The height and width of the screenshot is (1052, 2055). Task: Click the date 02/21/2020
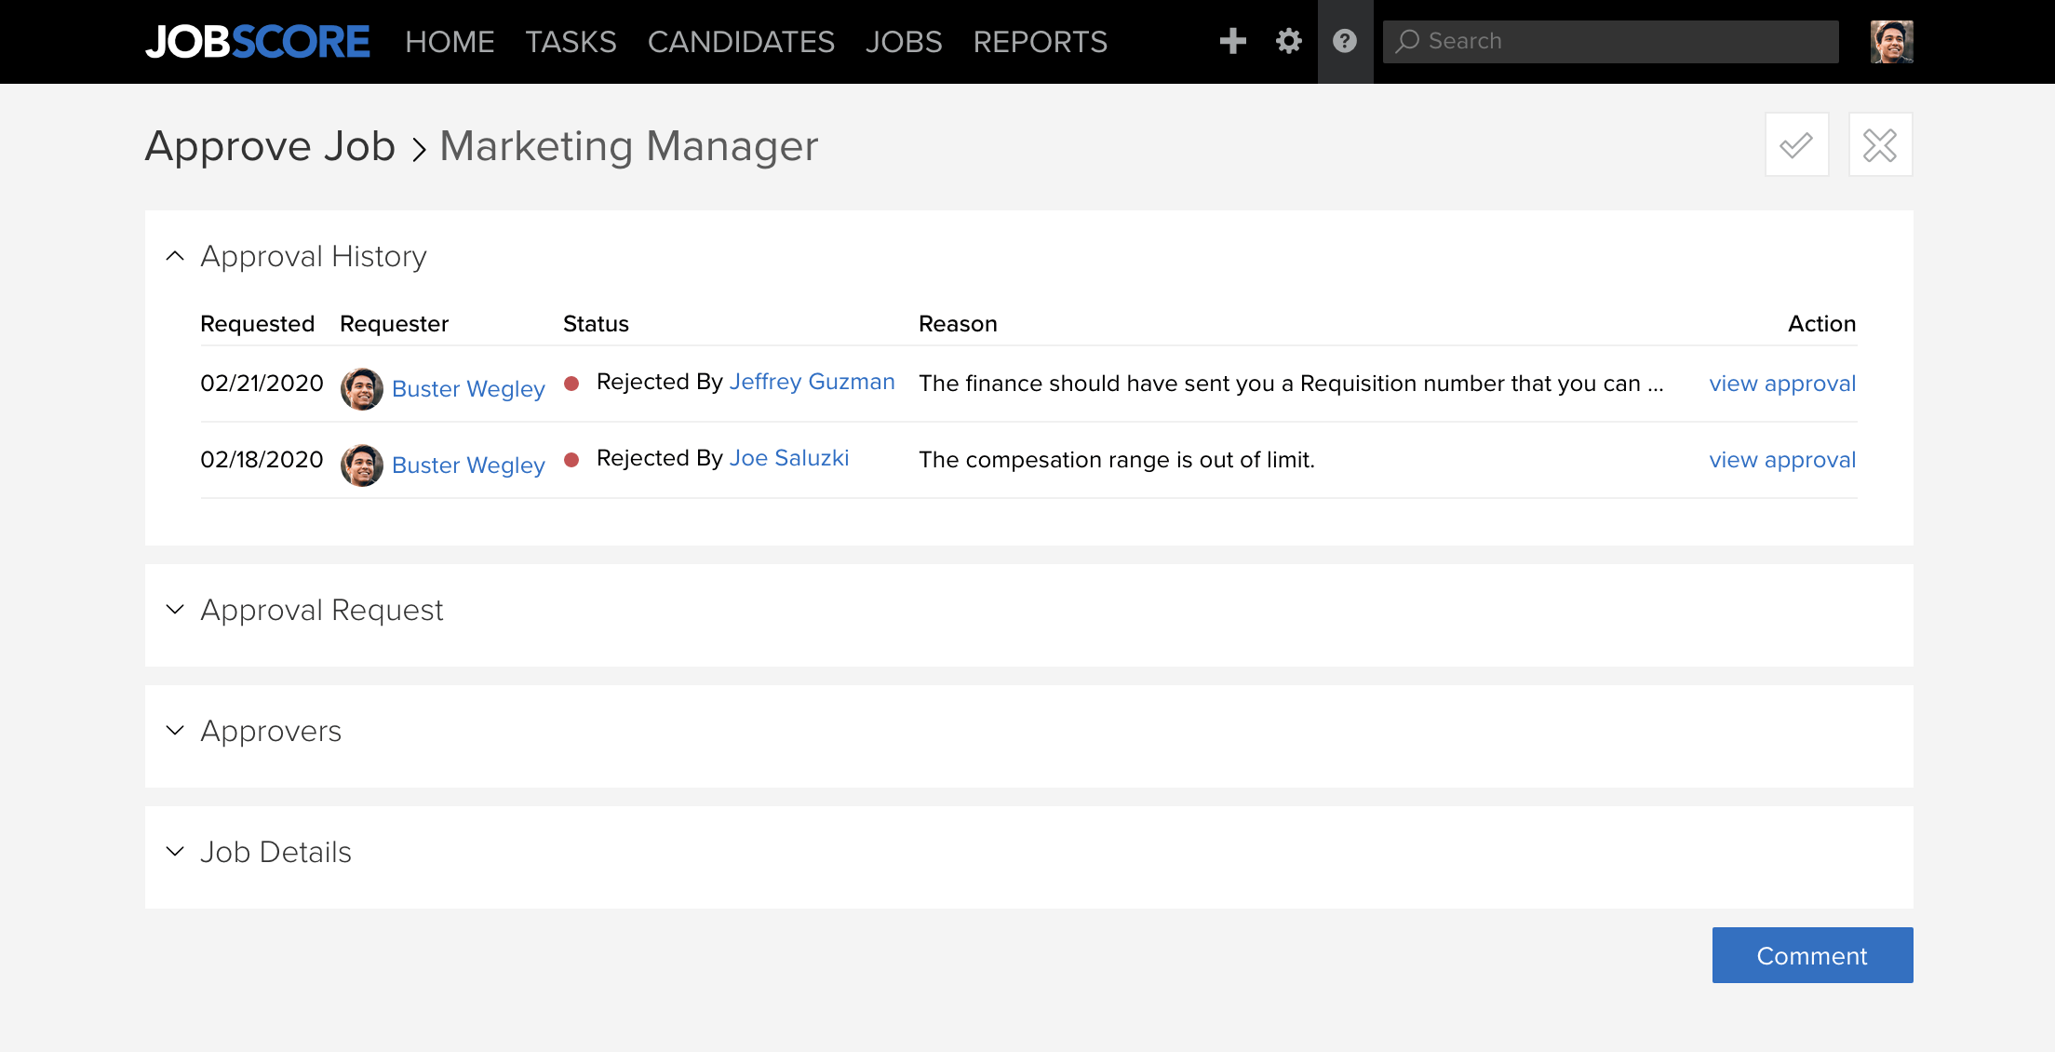coord(262,384)
